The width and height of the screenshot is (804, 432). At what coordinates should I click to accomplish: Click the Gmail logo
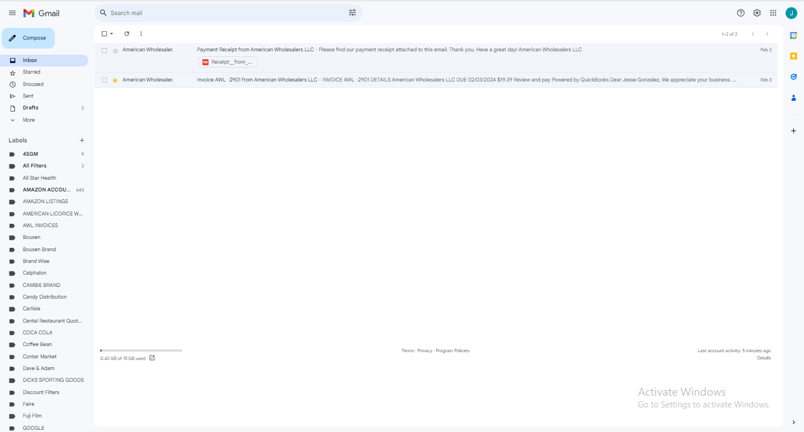[x=41, y=13]
